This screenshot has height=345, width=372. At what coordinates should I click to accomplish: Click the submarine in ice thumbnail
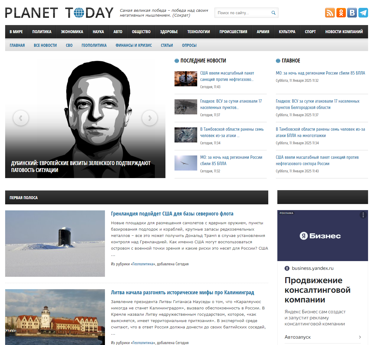55,244
